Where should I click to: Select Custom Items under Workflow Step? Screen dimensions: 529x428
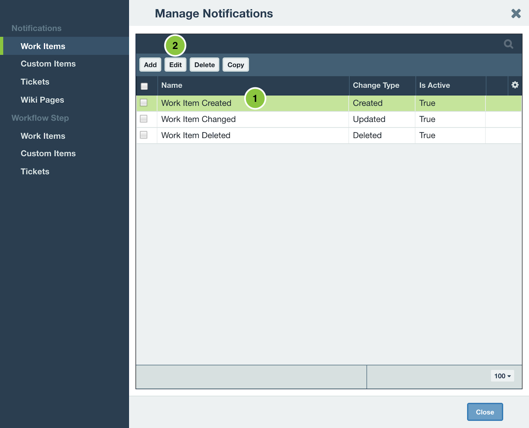(x=48, y=153)
